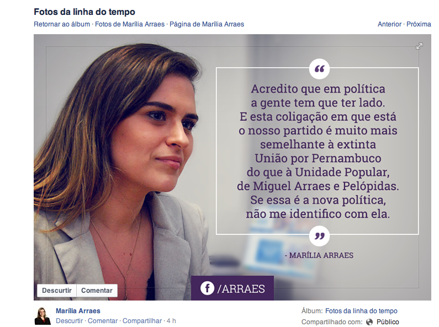Open Fotos de Marília Arraes link
This screenshot has height=327, width=439.
point(130,24)
